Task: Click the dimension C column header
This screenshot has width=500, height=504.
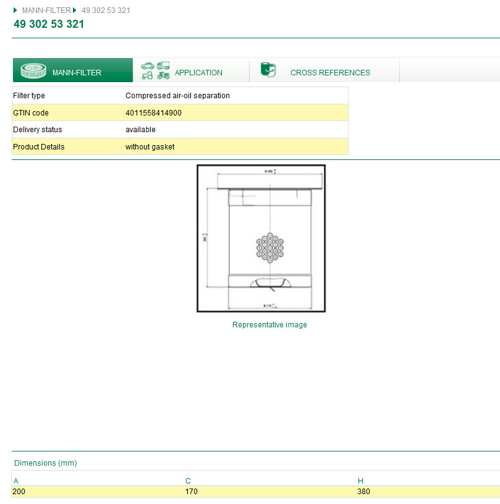Action: [x=188, y=481]
